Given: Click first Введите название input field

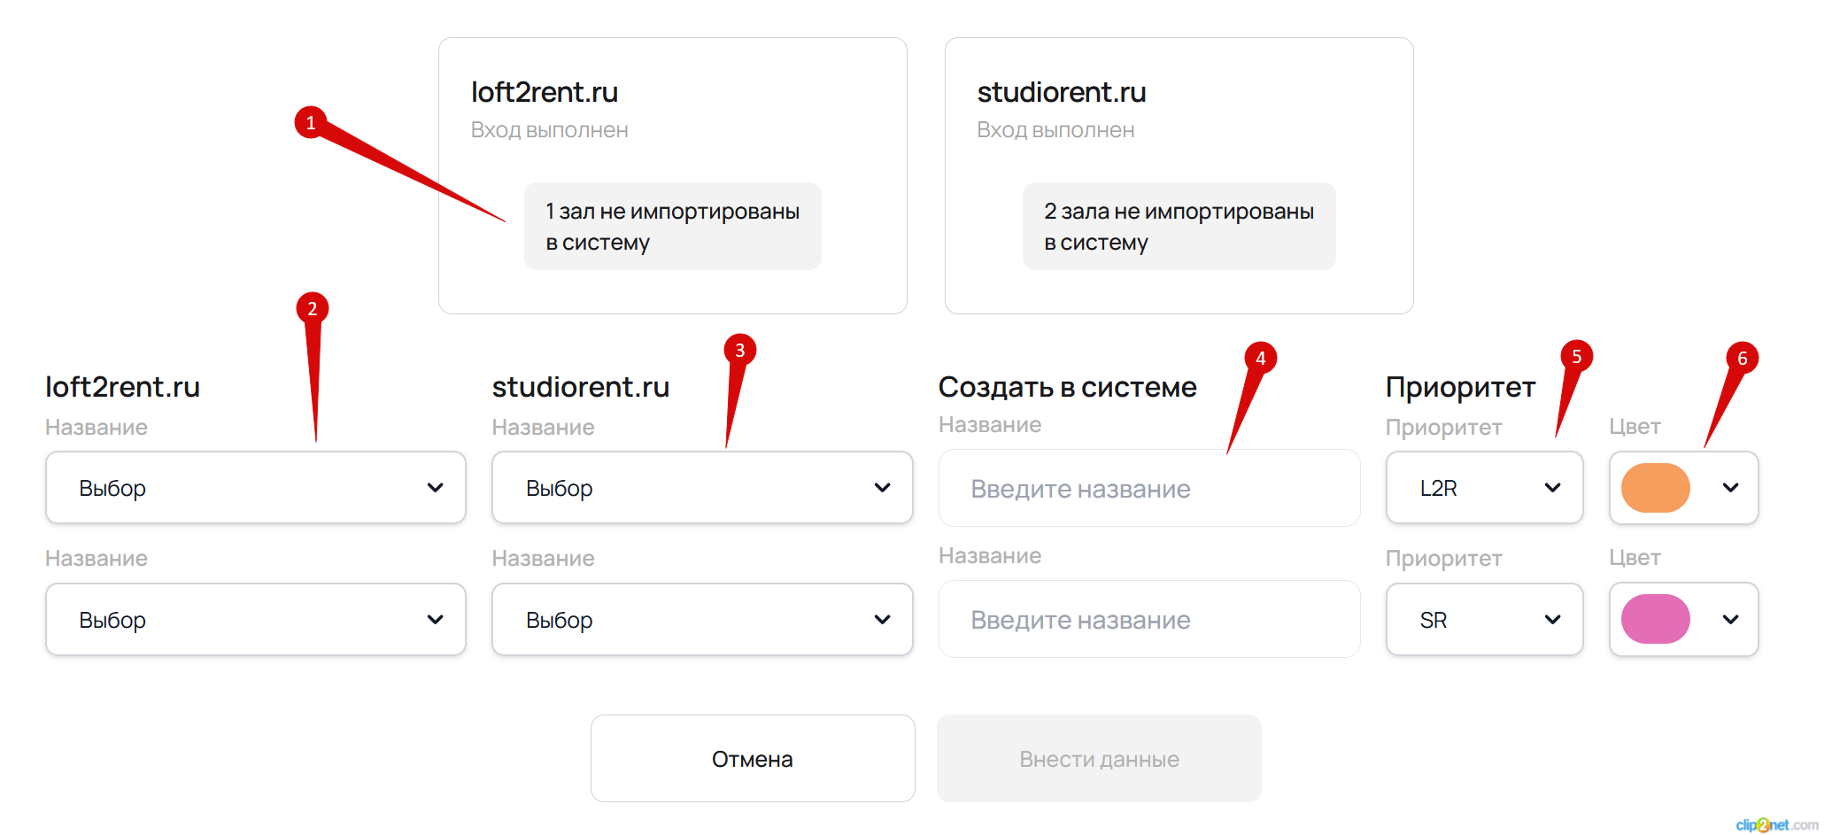Looking at the screenshot, I should click(x=1149, y=488).
